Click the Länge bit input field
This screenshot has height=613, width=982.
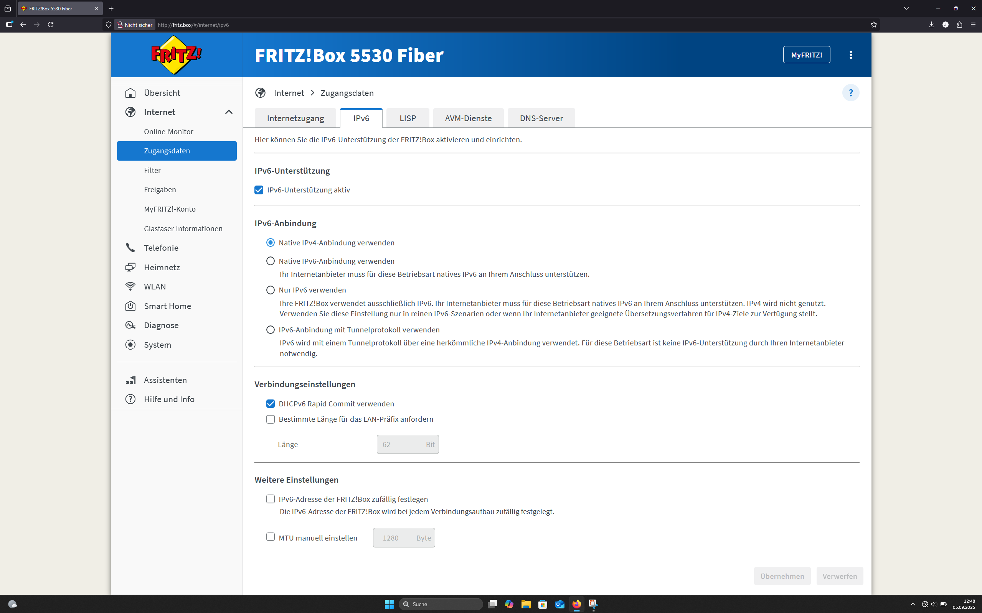pyautogui.click(x=408, y=444)
